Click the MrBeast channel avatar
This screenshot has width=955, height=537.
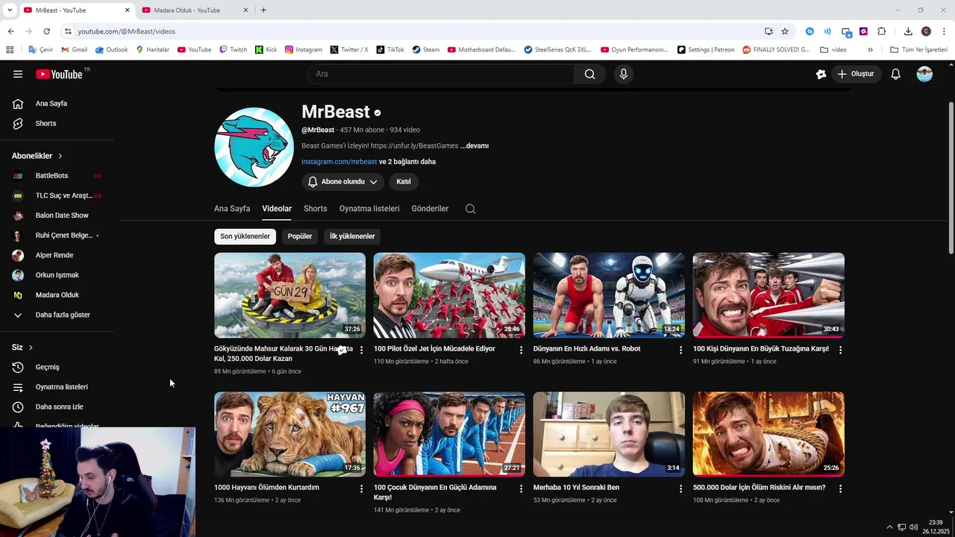point(254,147)
